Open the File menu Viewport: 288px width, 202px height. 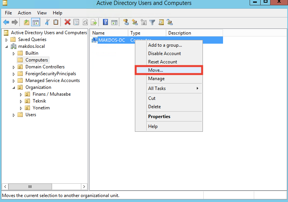(8, 13)
